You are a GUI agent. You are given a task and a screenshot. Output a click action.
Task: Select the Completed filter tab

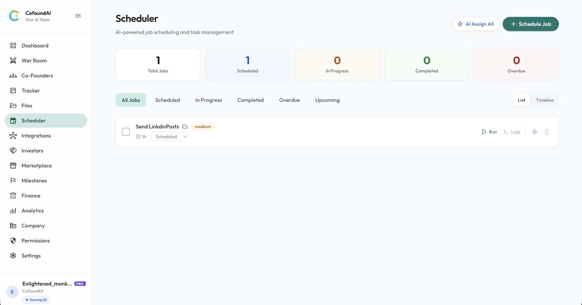251,100
